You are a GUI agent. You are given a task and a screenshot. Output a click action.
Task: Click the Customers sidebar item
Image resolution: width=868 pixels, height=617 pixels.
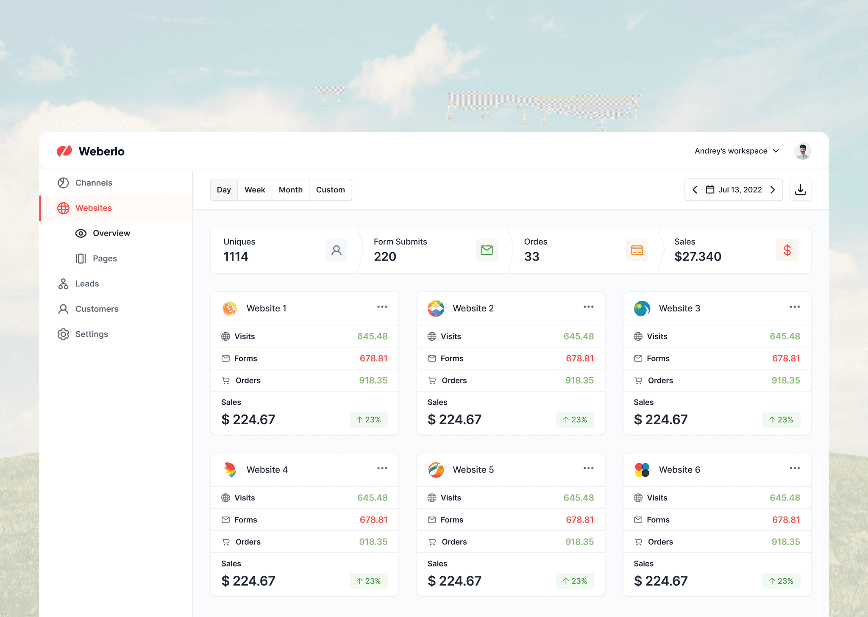(96, 309)
